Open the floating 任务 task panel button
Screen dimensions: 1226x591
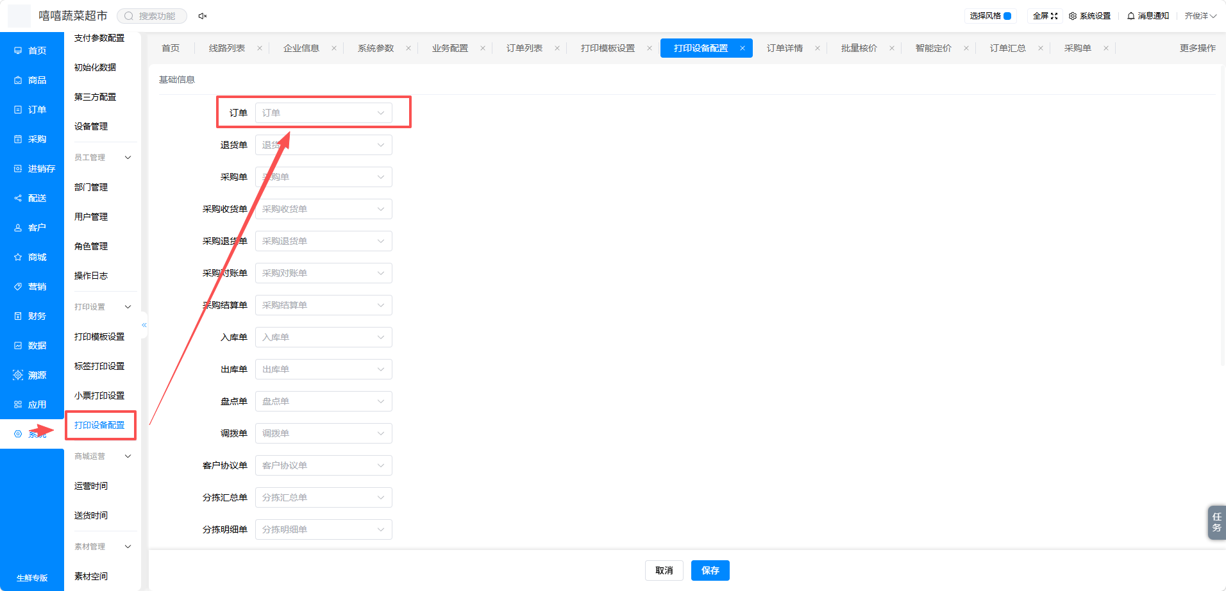[1216, 522]
